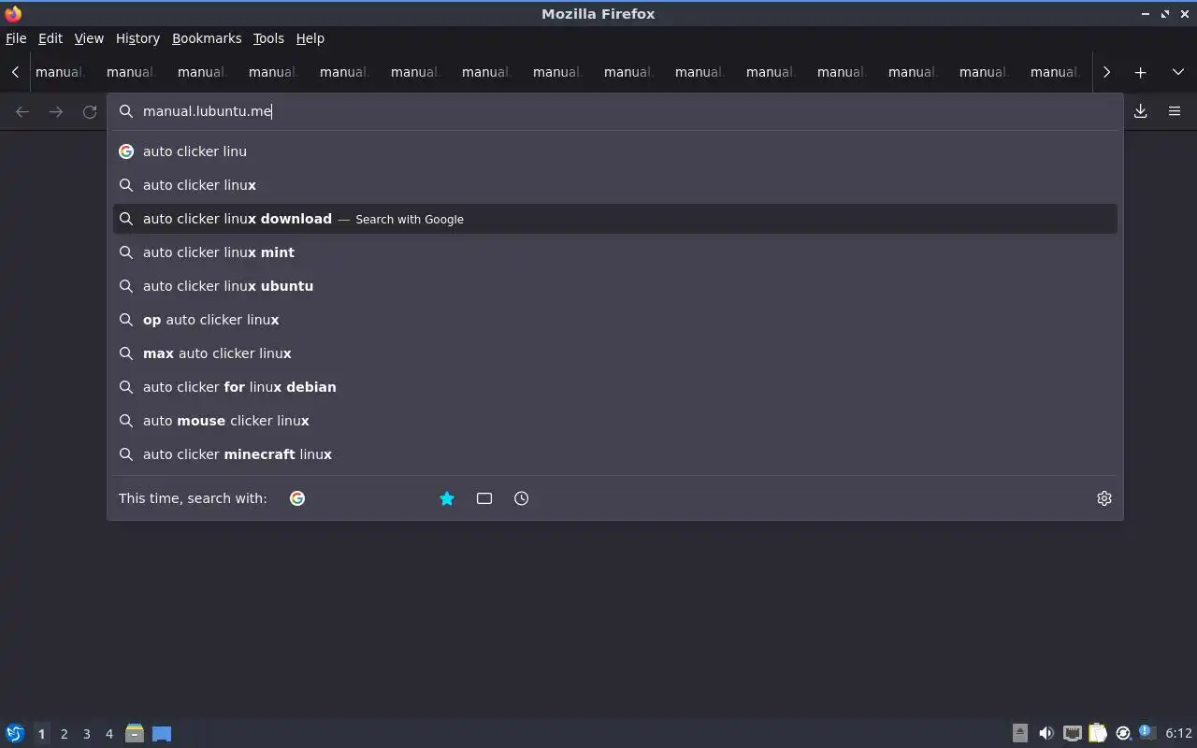Image resolution: width=1197 pixels, height=748 pixels.
Task: Open the Lubuntu start menu in taskbar
Action: pyautogui.click(x=15, y=733)
